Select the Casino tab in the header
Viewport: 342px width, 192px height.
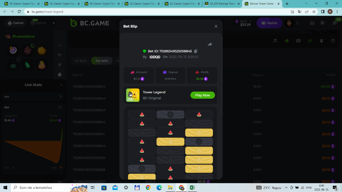point(16,23)
